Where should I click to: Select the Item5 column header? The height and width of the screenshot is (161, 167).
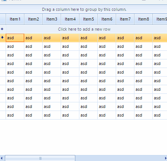tap(88, 19)
